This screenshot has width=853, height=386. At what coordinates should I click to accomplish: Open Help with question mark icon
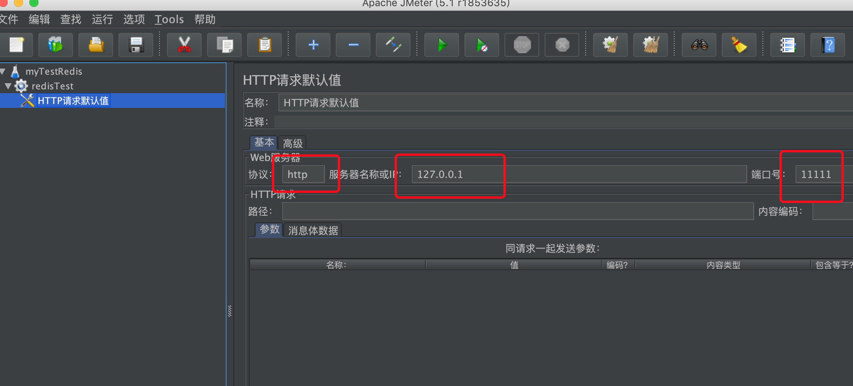click(x=828, y=45)
